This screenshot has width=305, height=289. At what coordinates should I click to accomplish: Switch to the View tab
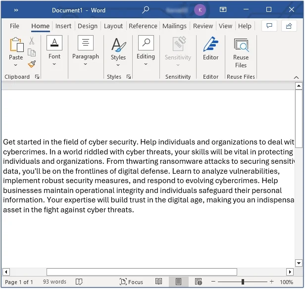[225, 26]
